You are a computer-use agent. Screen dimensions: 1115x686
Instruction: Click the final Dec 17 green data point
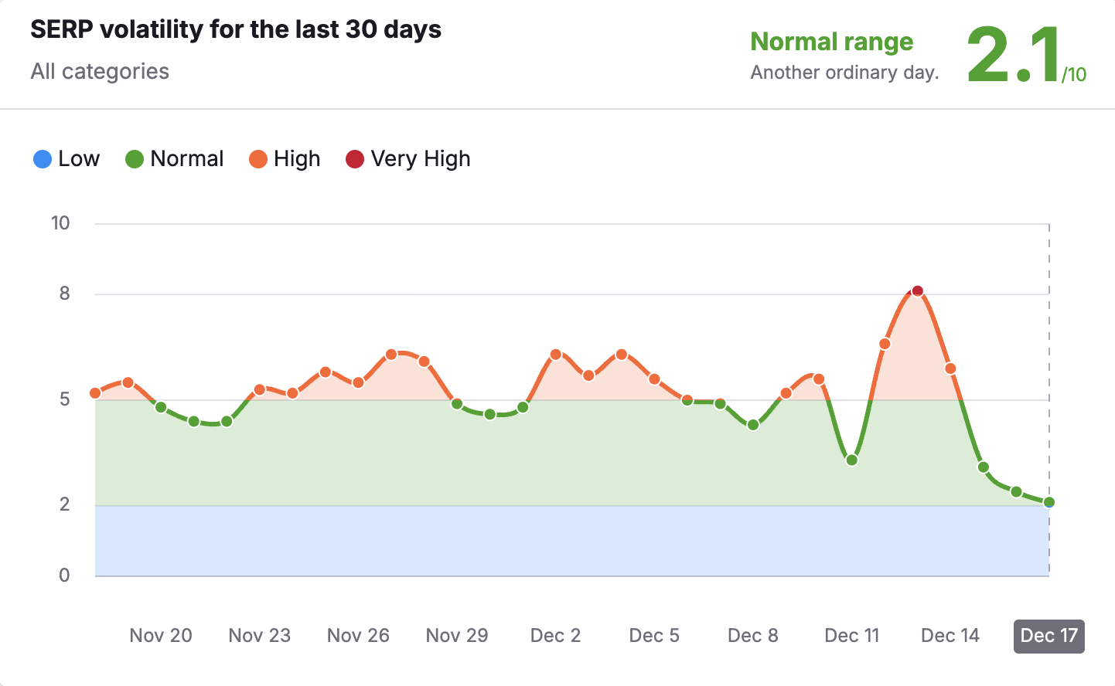1049,503
